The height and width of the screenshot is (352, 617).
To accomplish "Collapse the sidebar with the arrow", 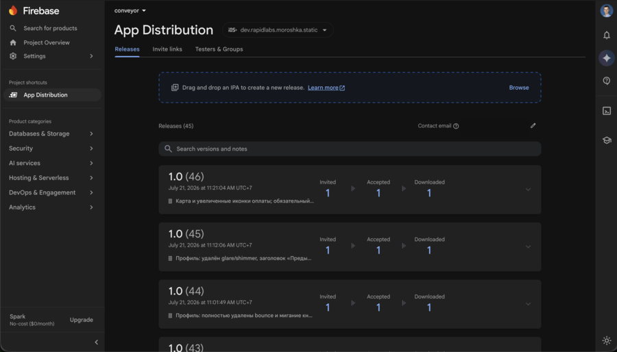I will point(97,342).
